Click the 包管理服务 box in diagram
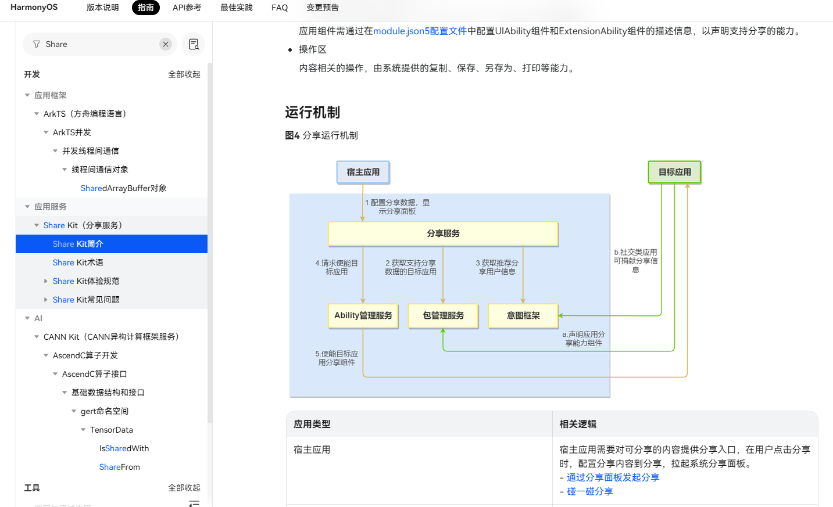The height and width of the screenshot is (507, 833). pyautogui.click(x=443, y=315)
